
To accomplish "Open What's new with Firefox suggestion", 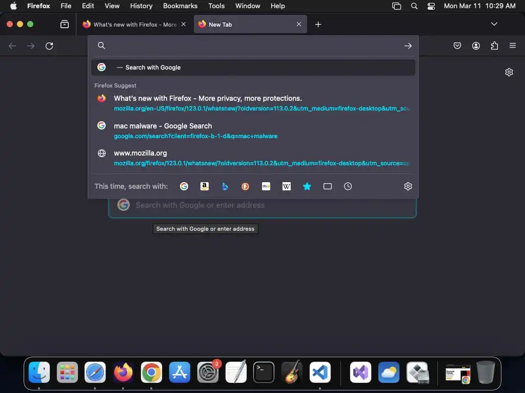I will click(x=253, y=103).
